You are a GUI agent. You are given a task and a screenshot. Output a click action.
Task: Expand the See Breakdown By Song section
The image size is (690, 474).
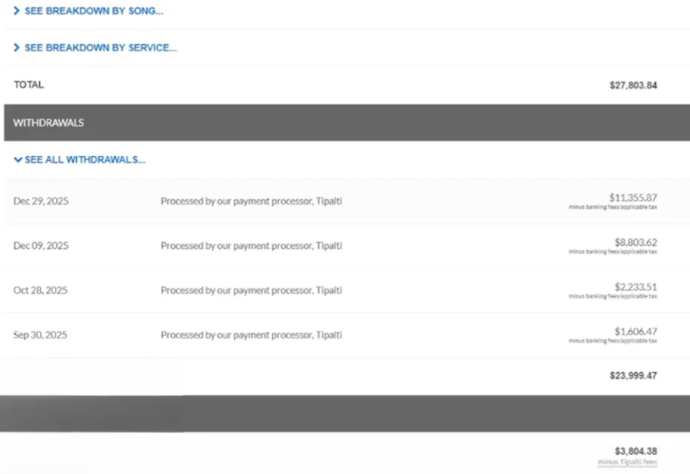89,10
